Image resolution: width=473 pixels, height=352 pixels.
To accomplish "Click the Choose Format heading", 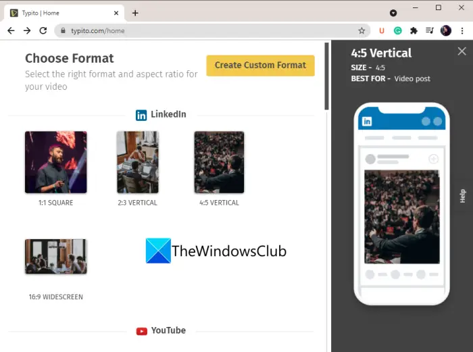I will pos(70,58).
